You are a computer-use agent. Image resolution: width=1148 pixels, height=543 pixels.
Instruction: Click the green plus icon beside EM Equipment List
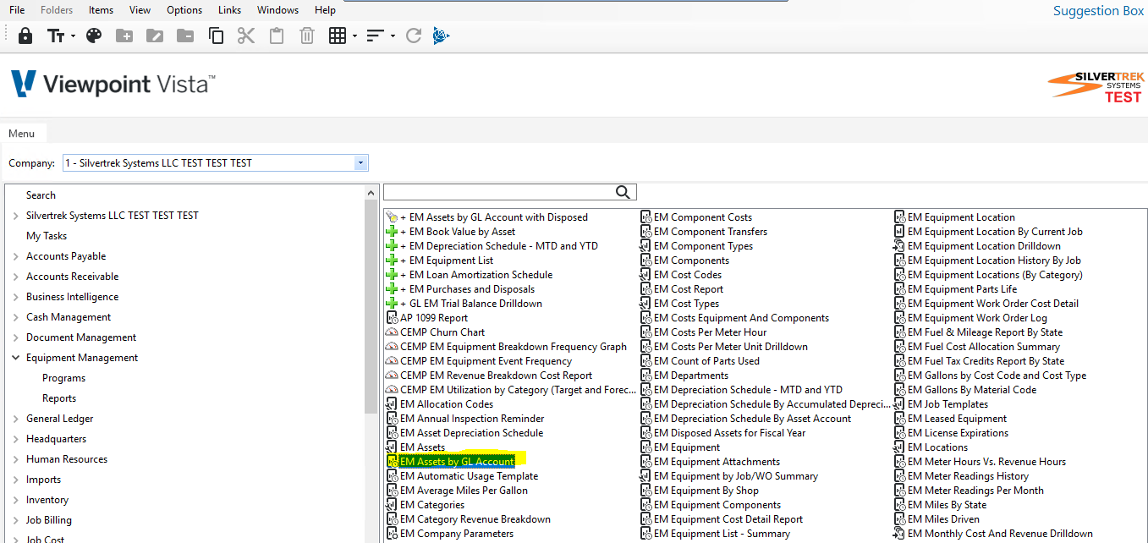coord(391,261)
